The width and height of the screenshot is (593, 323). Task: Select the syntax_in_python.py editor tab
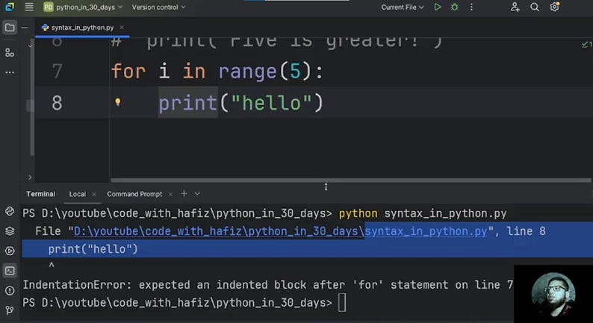point(82,28)
